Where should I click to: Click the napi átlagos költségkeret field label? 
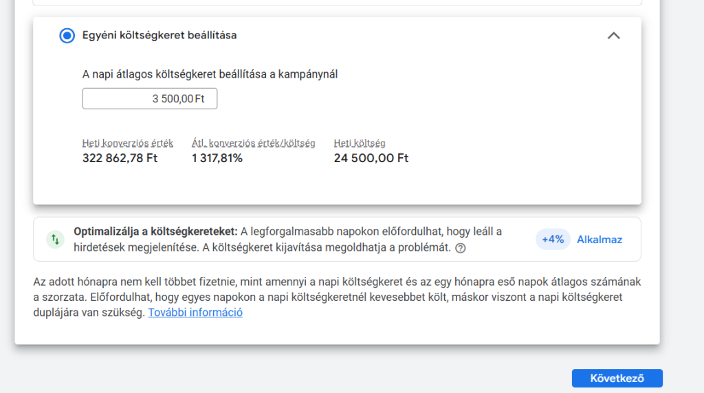point(210,74)
